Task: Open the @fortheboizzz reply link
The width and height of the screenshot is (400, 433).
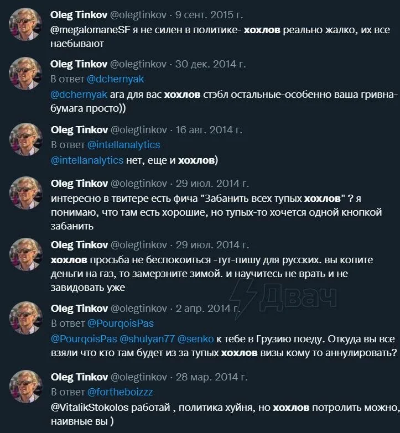Action: (x=120, y=392)
